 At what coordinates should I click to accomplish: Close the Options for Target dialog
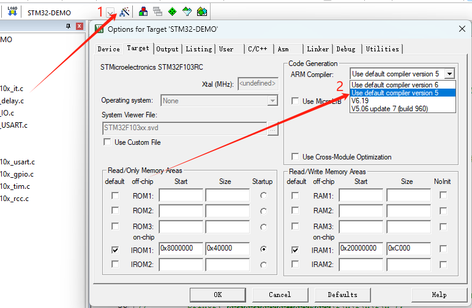pos(462,29)
